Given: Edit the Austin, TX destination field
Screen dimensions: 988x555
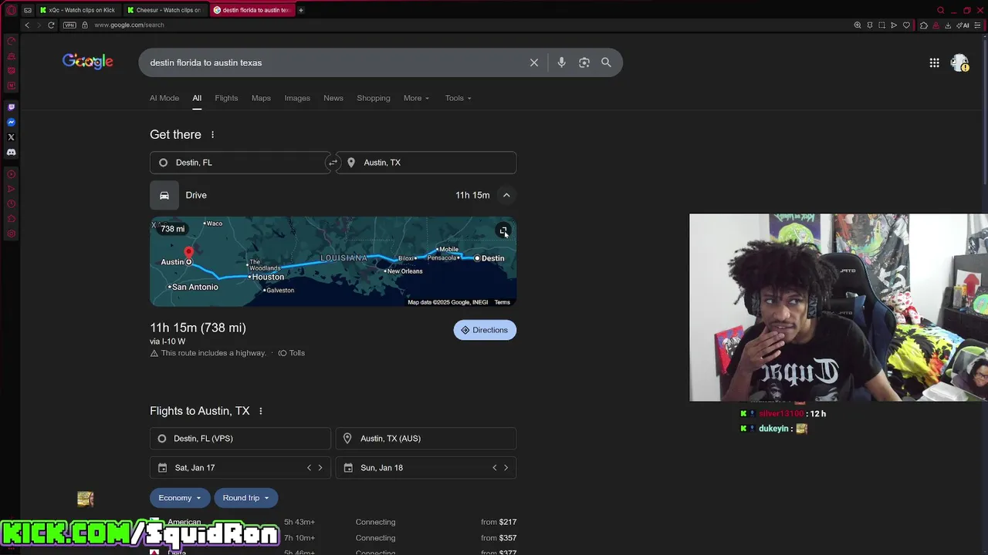Looking at the screenshot, I should (426, 163).
